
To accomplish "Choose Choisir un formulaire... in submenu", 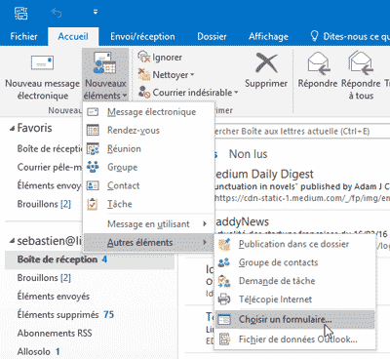I will 295,319.
